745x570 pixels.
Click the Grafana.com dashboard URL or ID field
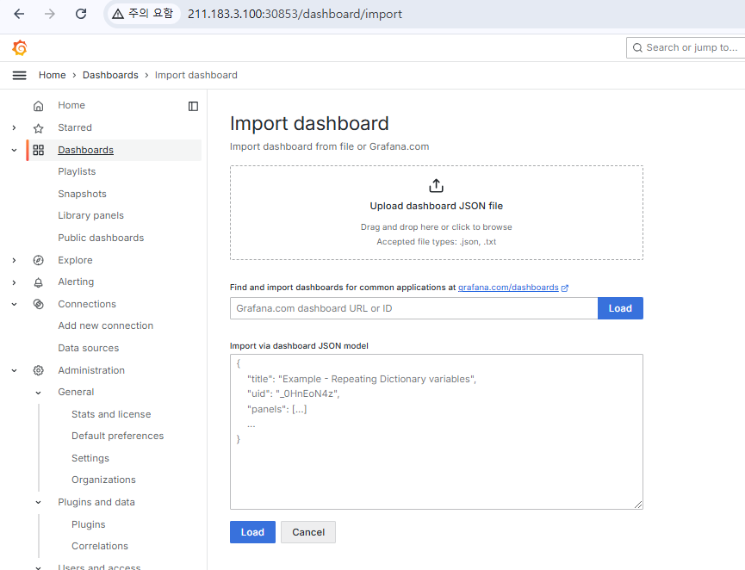(413, 308)
